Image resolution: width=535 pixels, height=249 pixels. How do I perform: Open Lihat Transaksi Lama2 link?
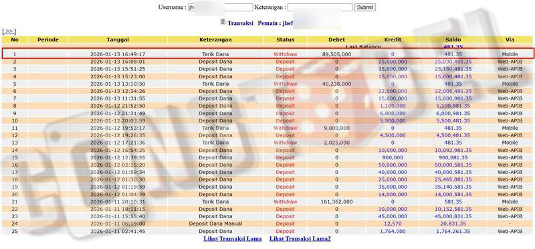[x=300, y=239]
